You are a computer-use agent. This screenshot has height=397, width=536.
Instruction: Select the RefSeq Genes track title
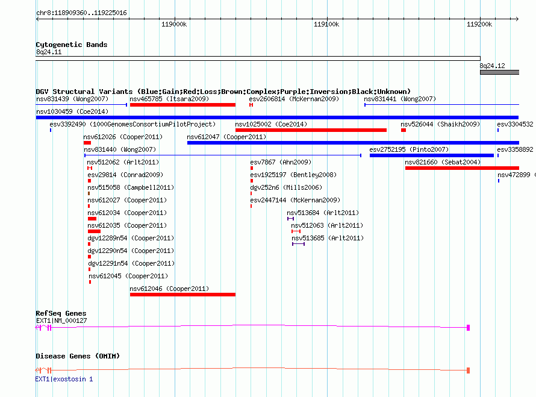[x=61, y=313]
